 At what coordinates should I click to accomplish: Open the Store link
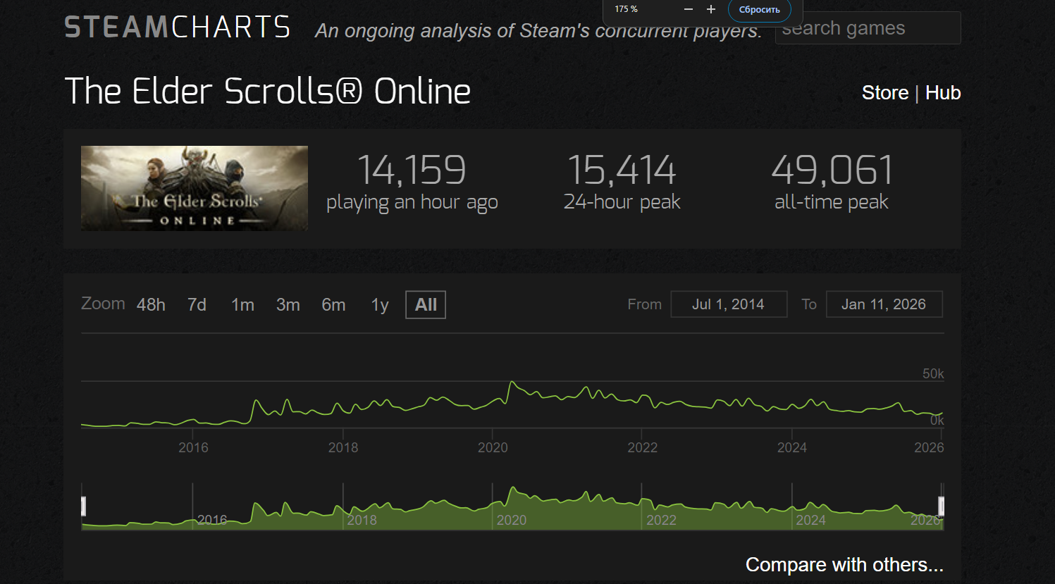[x=885, y=93]
